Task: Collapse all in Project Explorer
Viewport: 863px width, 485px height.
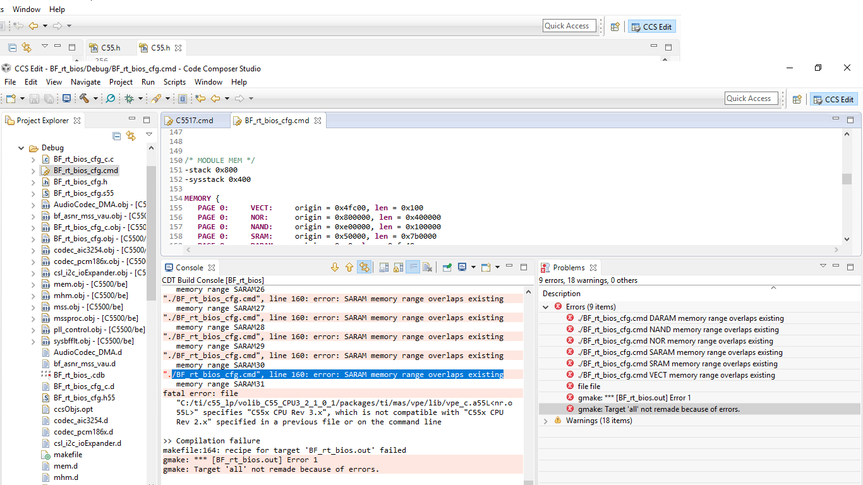Action: (x=117, y=136)
